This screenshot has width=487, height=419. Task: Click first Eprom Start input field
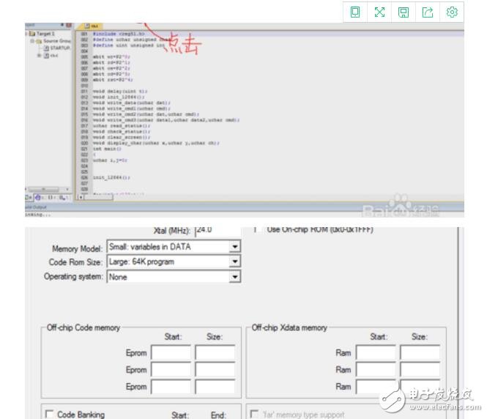pyautogui.click(x=171, y=353)
